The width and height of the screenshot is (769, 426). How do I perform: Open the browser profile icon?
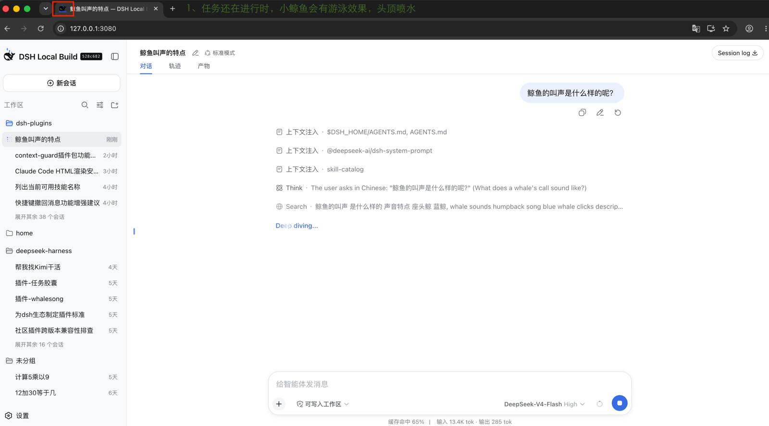coord(749,29)
